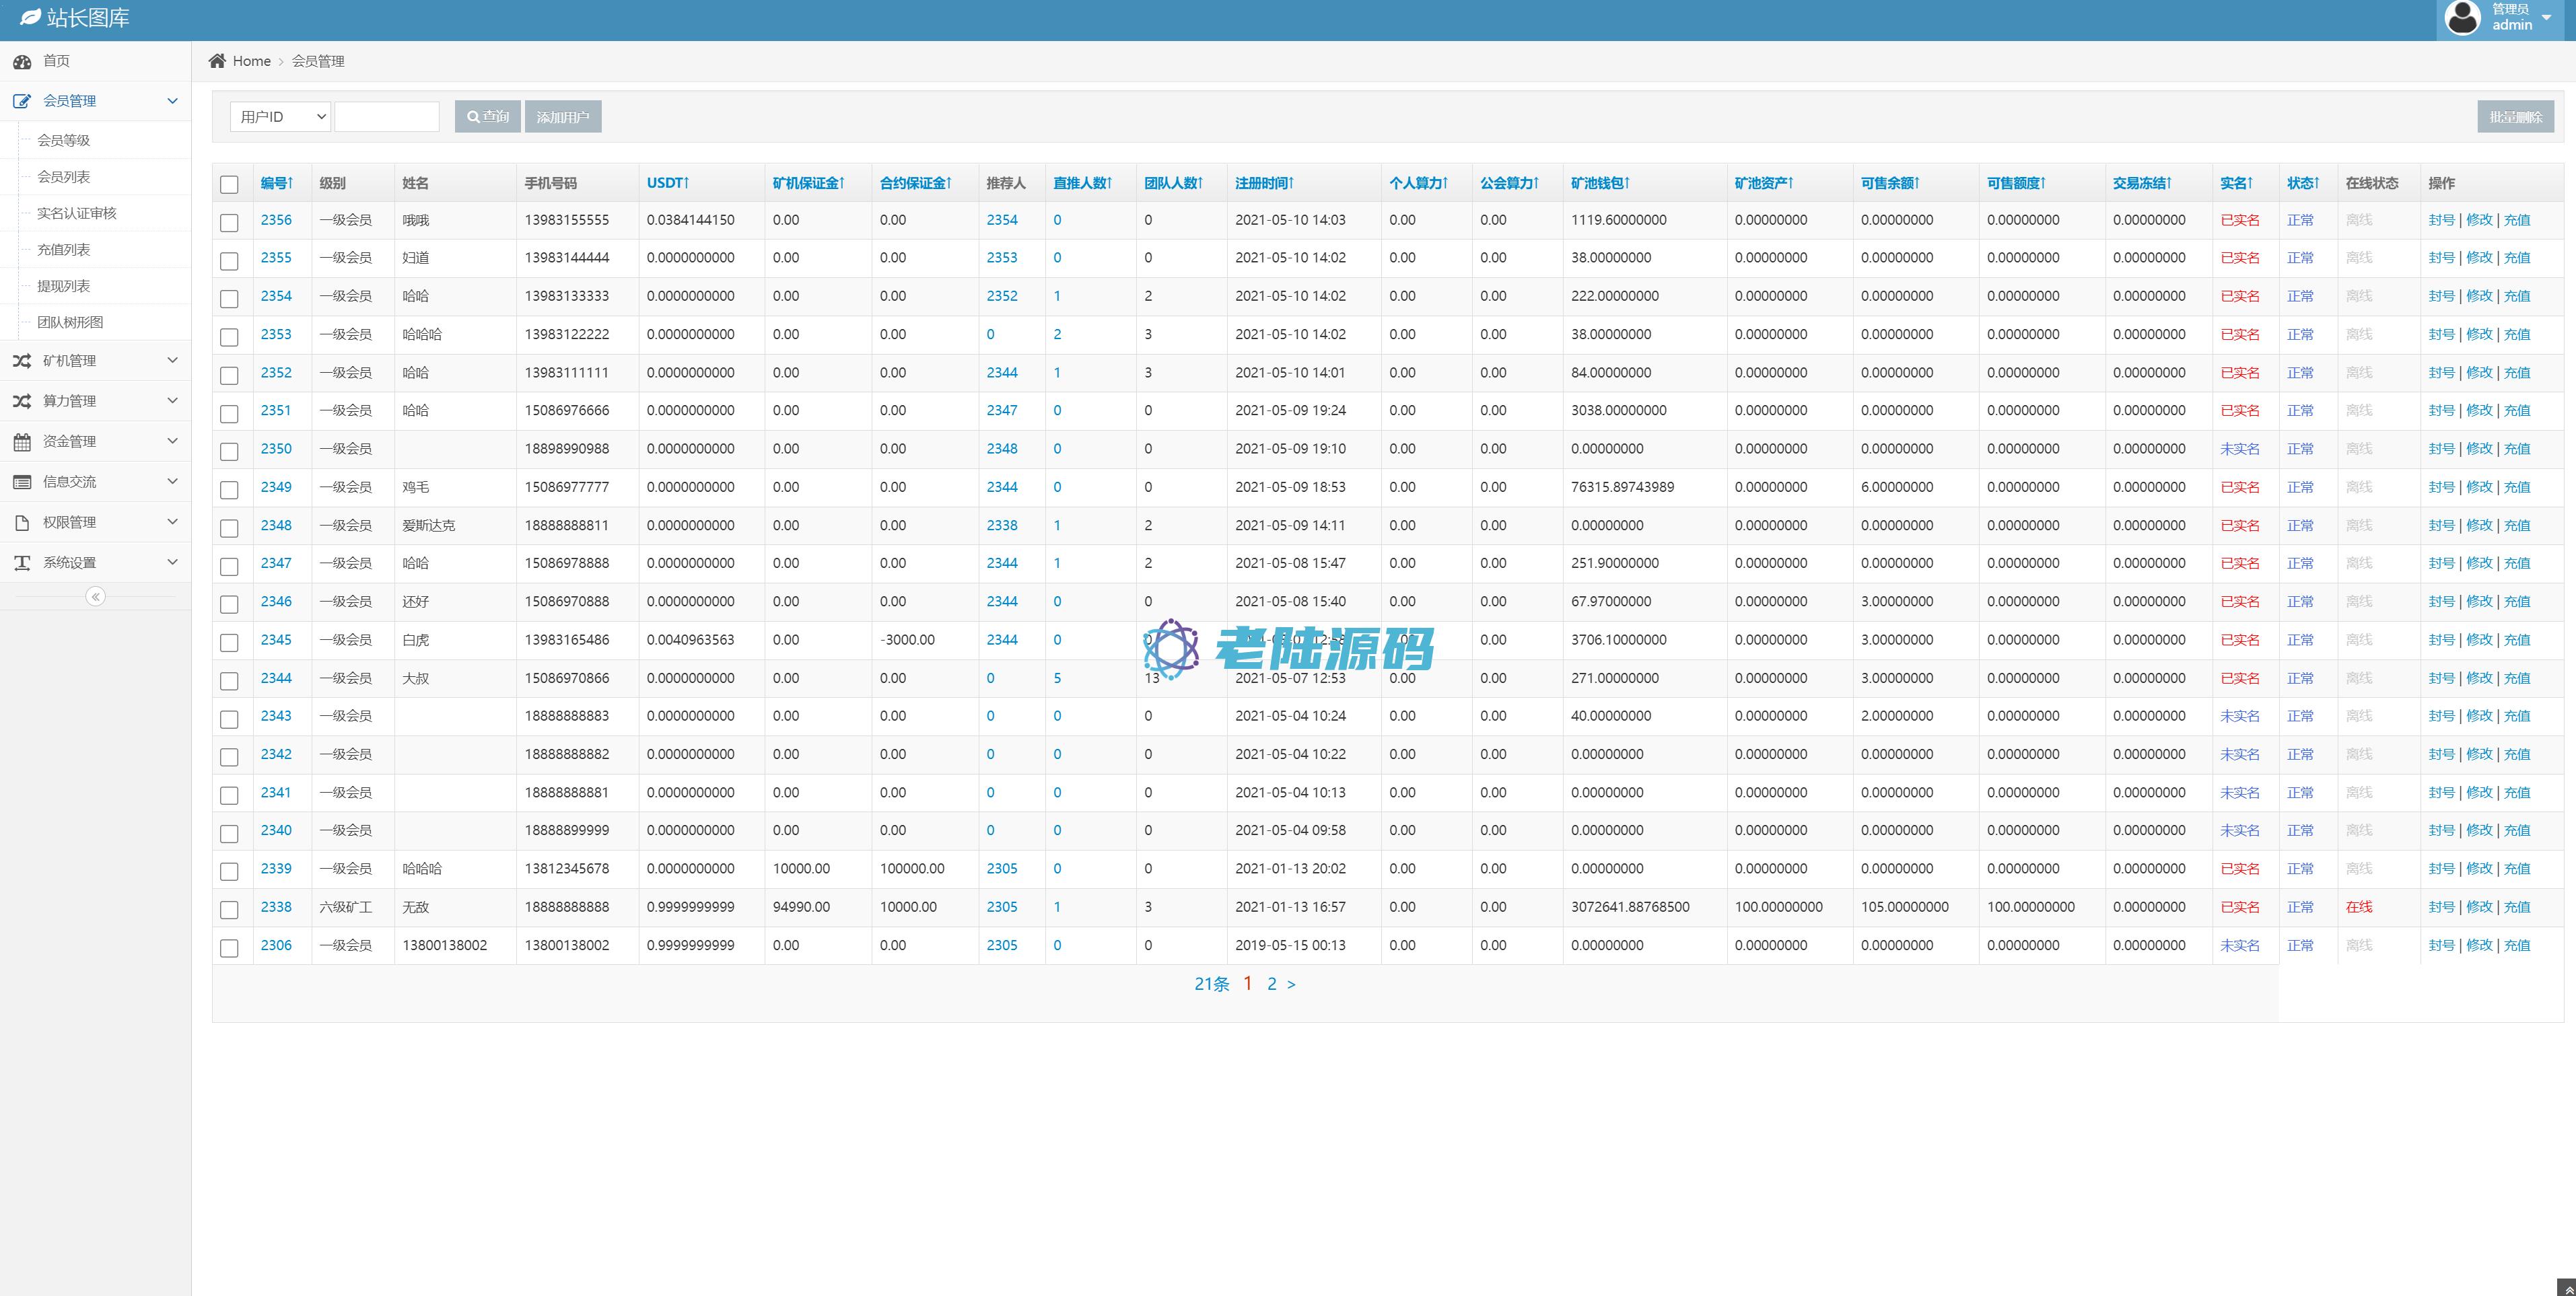2576x1296 pixels.
Task: Click the dashboard icon beside 首页
Action: tap(22, 62)
